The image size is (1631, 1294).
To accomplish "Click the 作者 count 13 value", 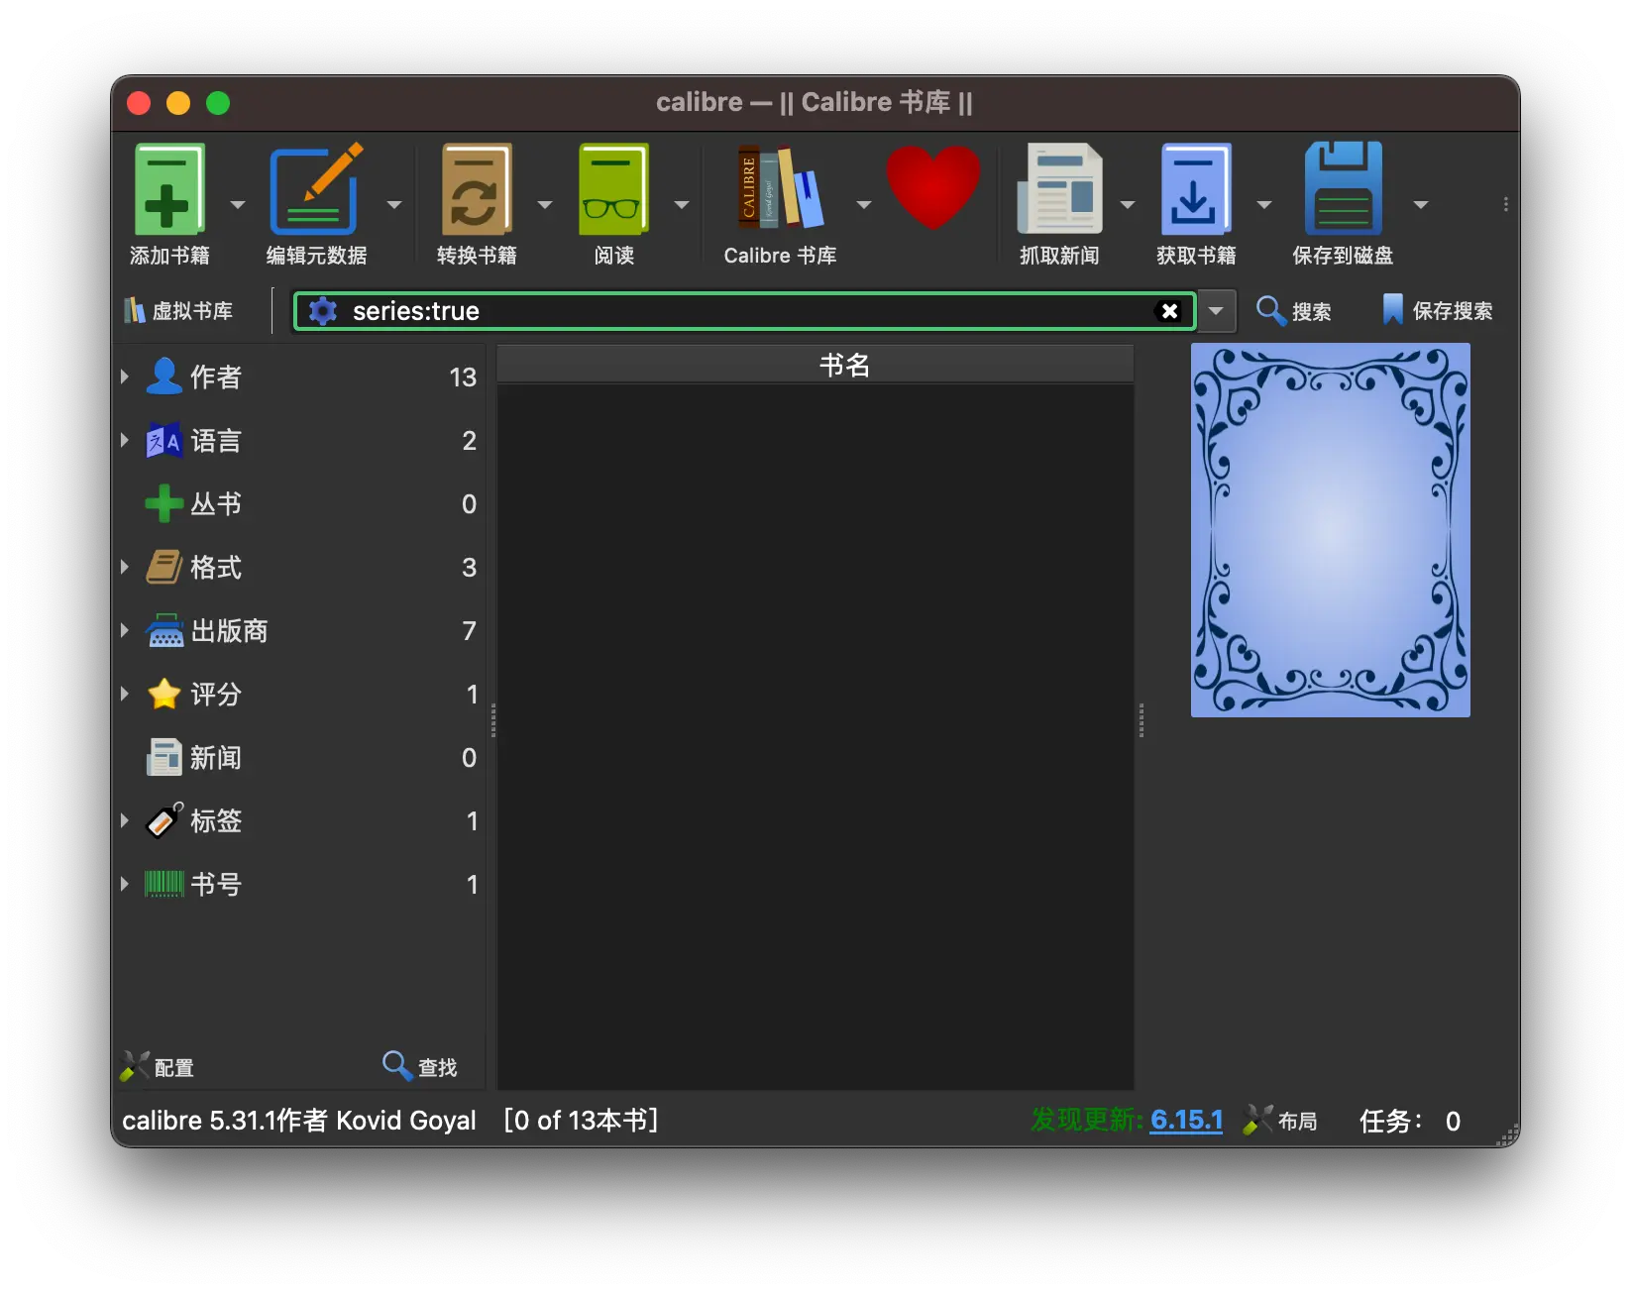I will (x=463, y=377).
